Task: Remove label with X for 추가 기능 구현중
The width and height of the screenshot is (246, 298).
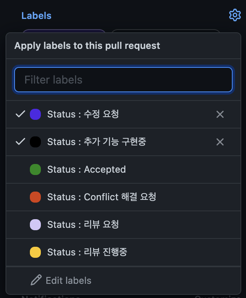Action: click(220, 142)
